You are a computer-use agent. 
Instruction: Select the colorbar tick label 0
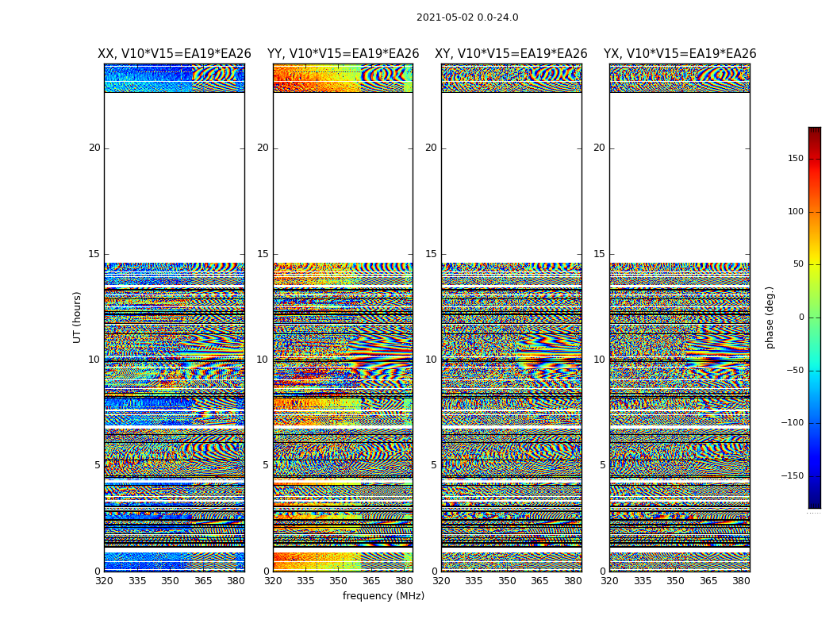(800, 317)
